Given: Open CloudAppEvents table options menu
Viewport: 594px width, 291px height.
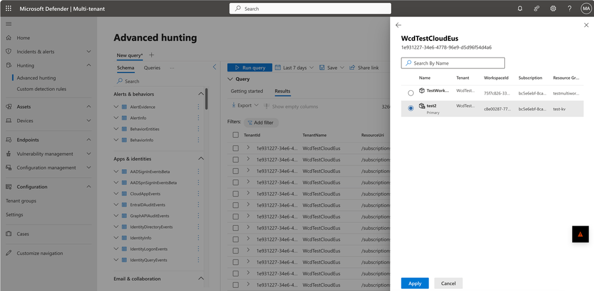Looking at the screenshot, I should [198, 194].
